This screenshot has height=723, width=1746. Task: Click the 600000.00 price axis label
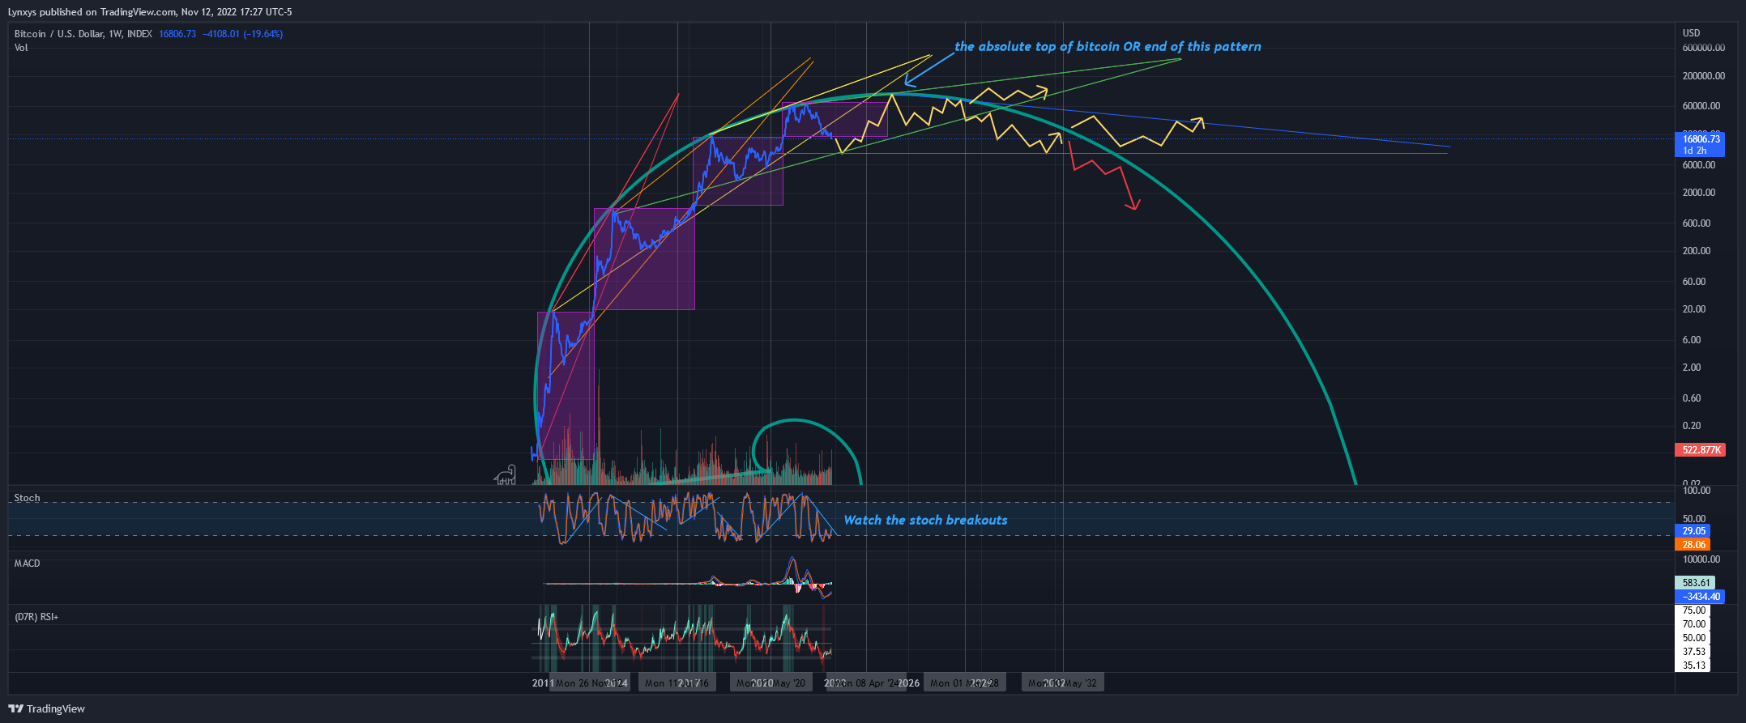(1702, 48)
